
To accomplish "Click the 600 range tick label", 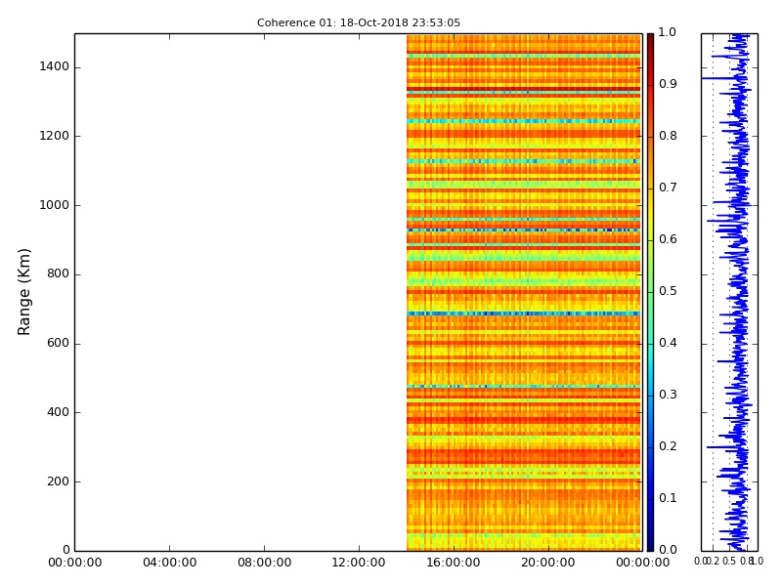I will coord(58,343).
